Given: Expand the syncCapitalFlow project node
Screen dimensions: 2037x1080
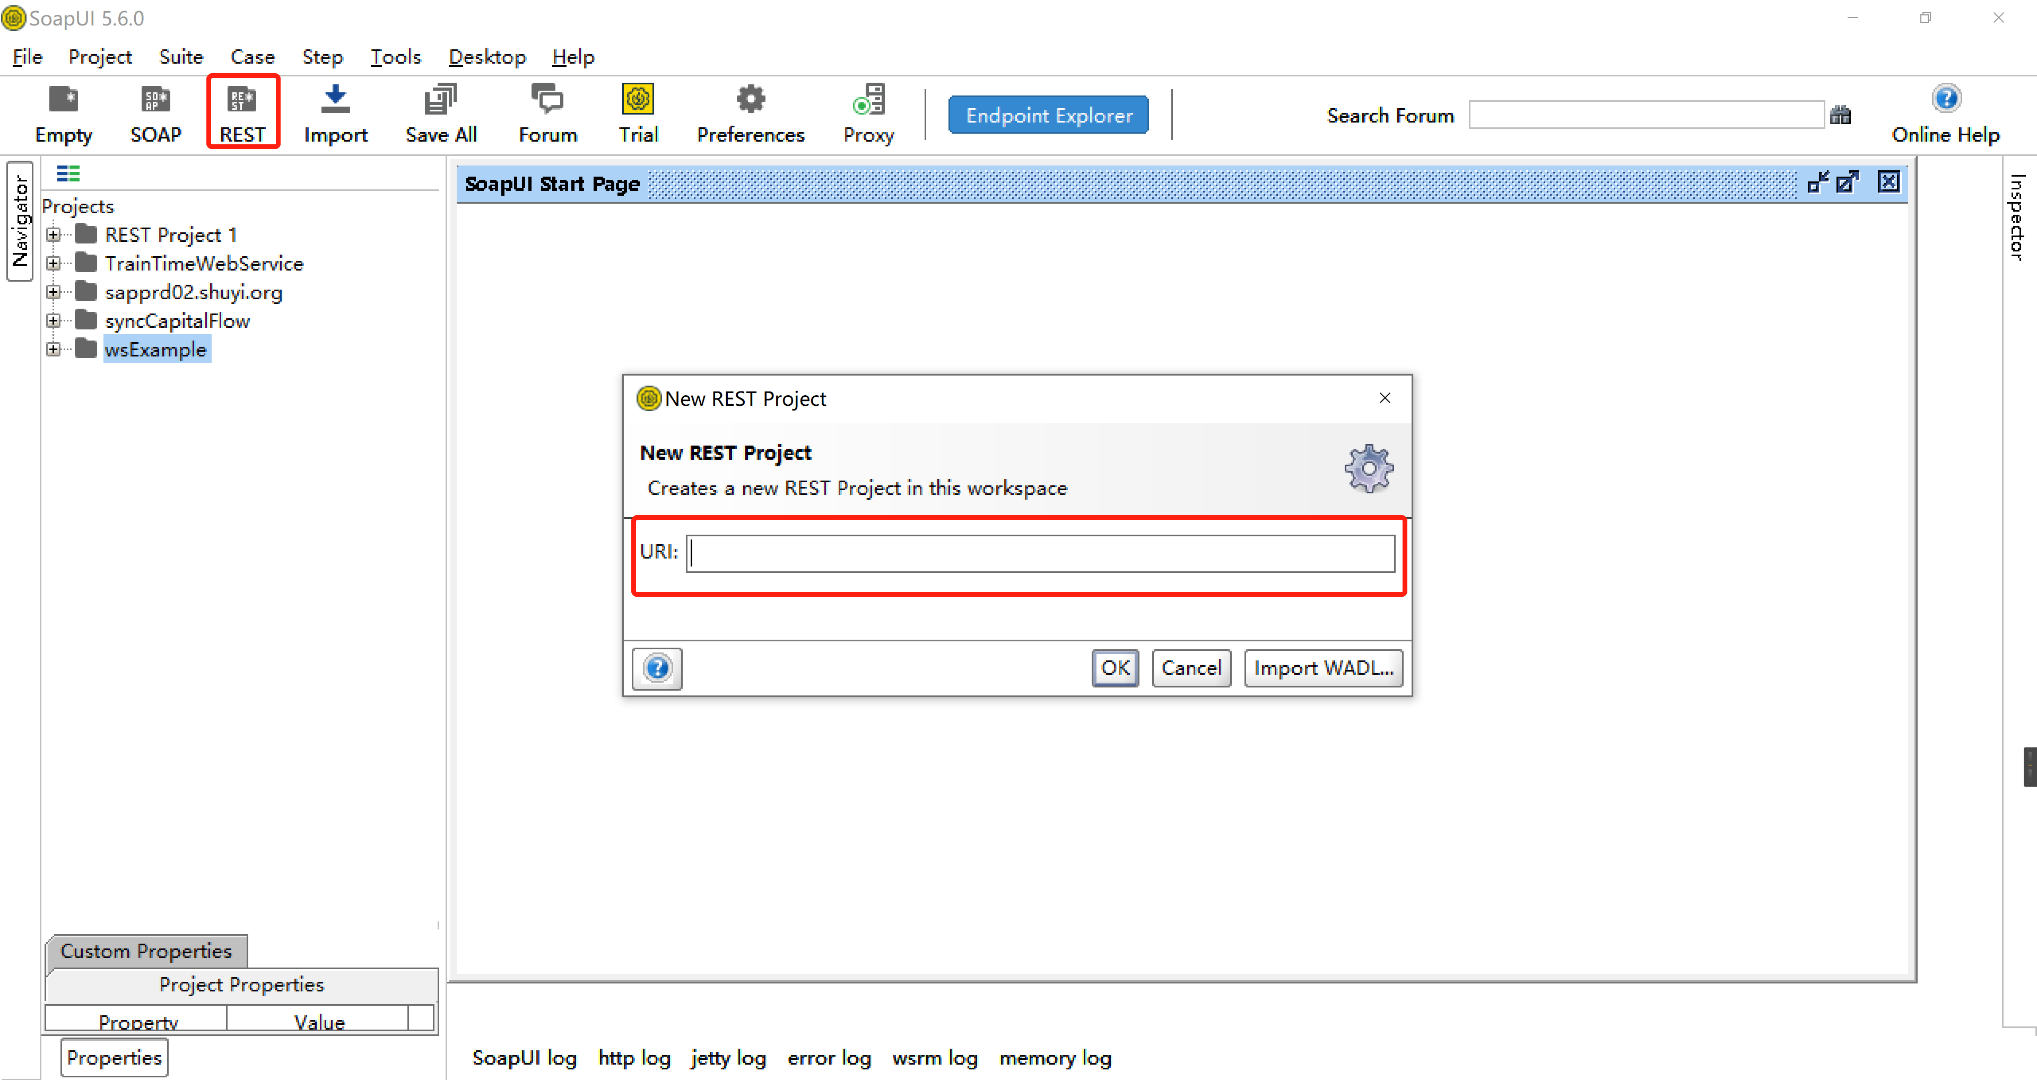Looking at the screenshot, I should coord(53,320).
